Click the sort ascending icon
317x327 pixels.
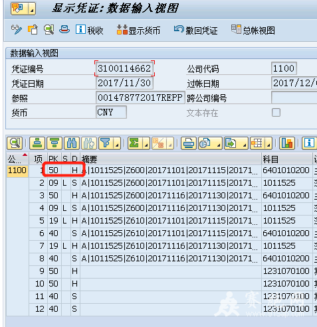coord(37,143)
